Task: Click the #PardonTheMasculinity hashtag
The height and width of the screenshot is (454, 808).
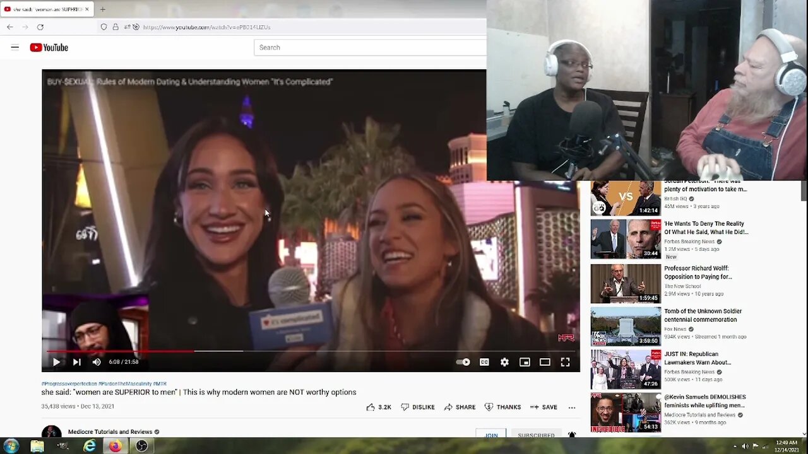Action: pos(125,383)
